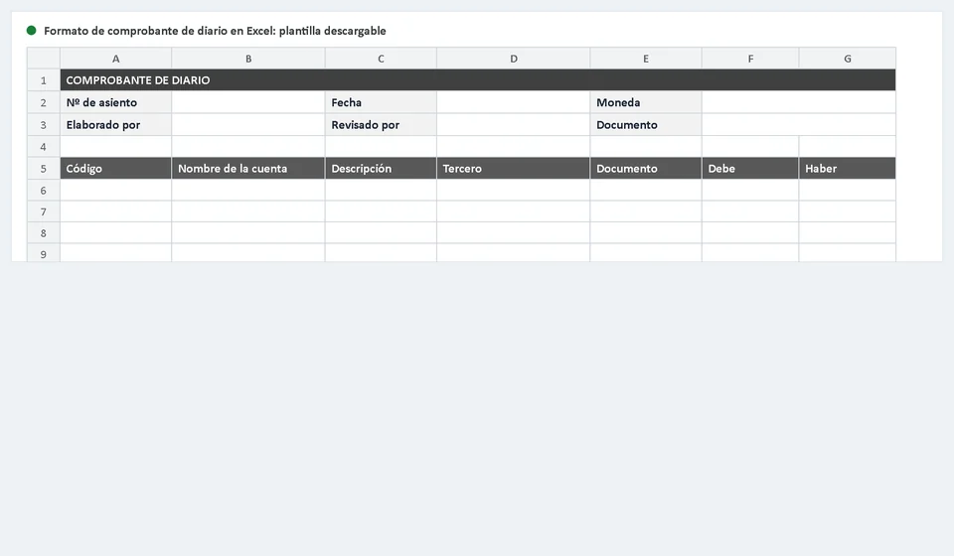Select the Código header cell

pyautogui.click(x=115, y=169)
